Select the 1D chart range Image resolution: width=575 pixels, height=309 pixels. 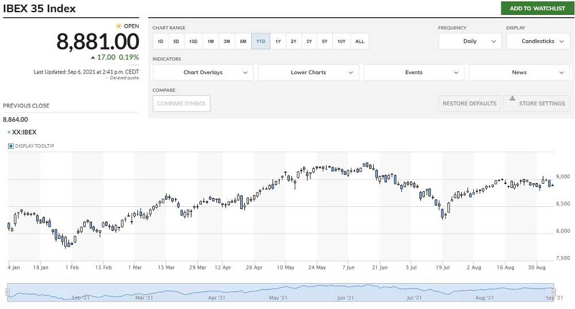point(160,41)
